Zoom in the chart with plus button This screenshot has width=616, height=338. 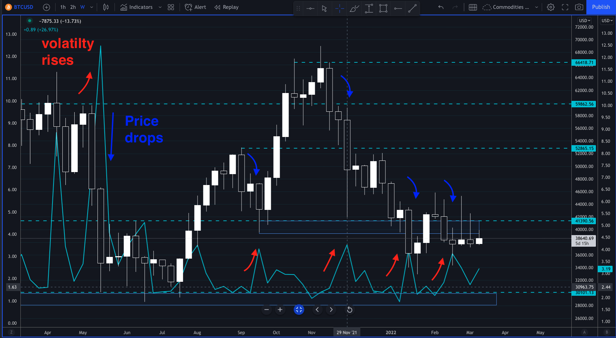click(280, 310)
